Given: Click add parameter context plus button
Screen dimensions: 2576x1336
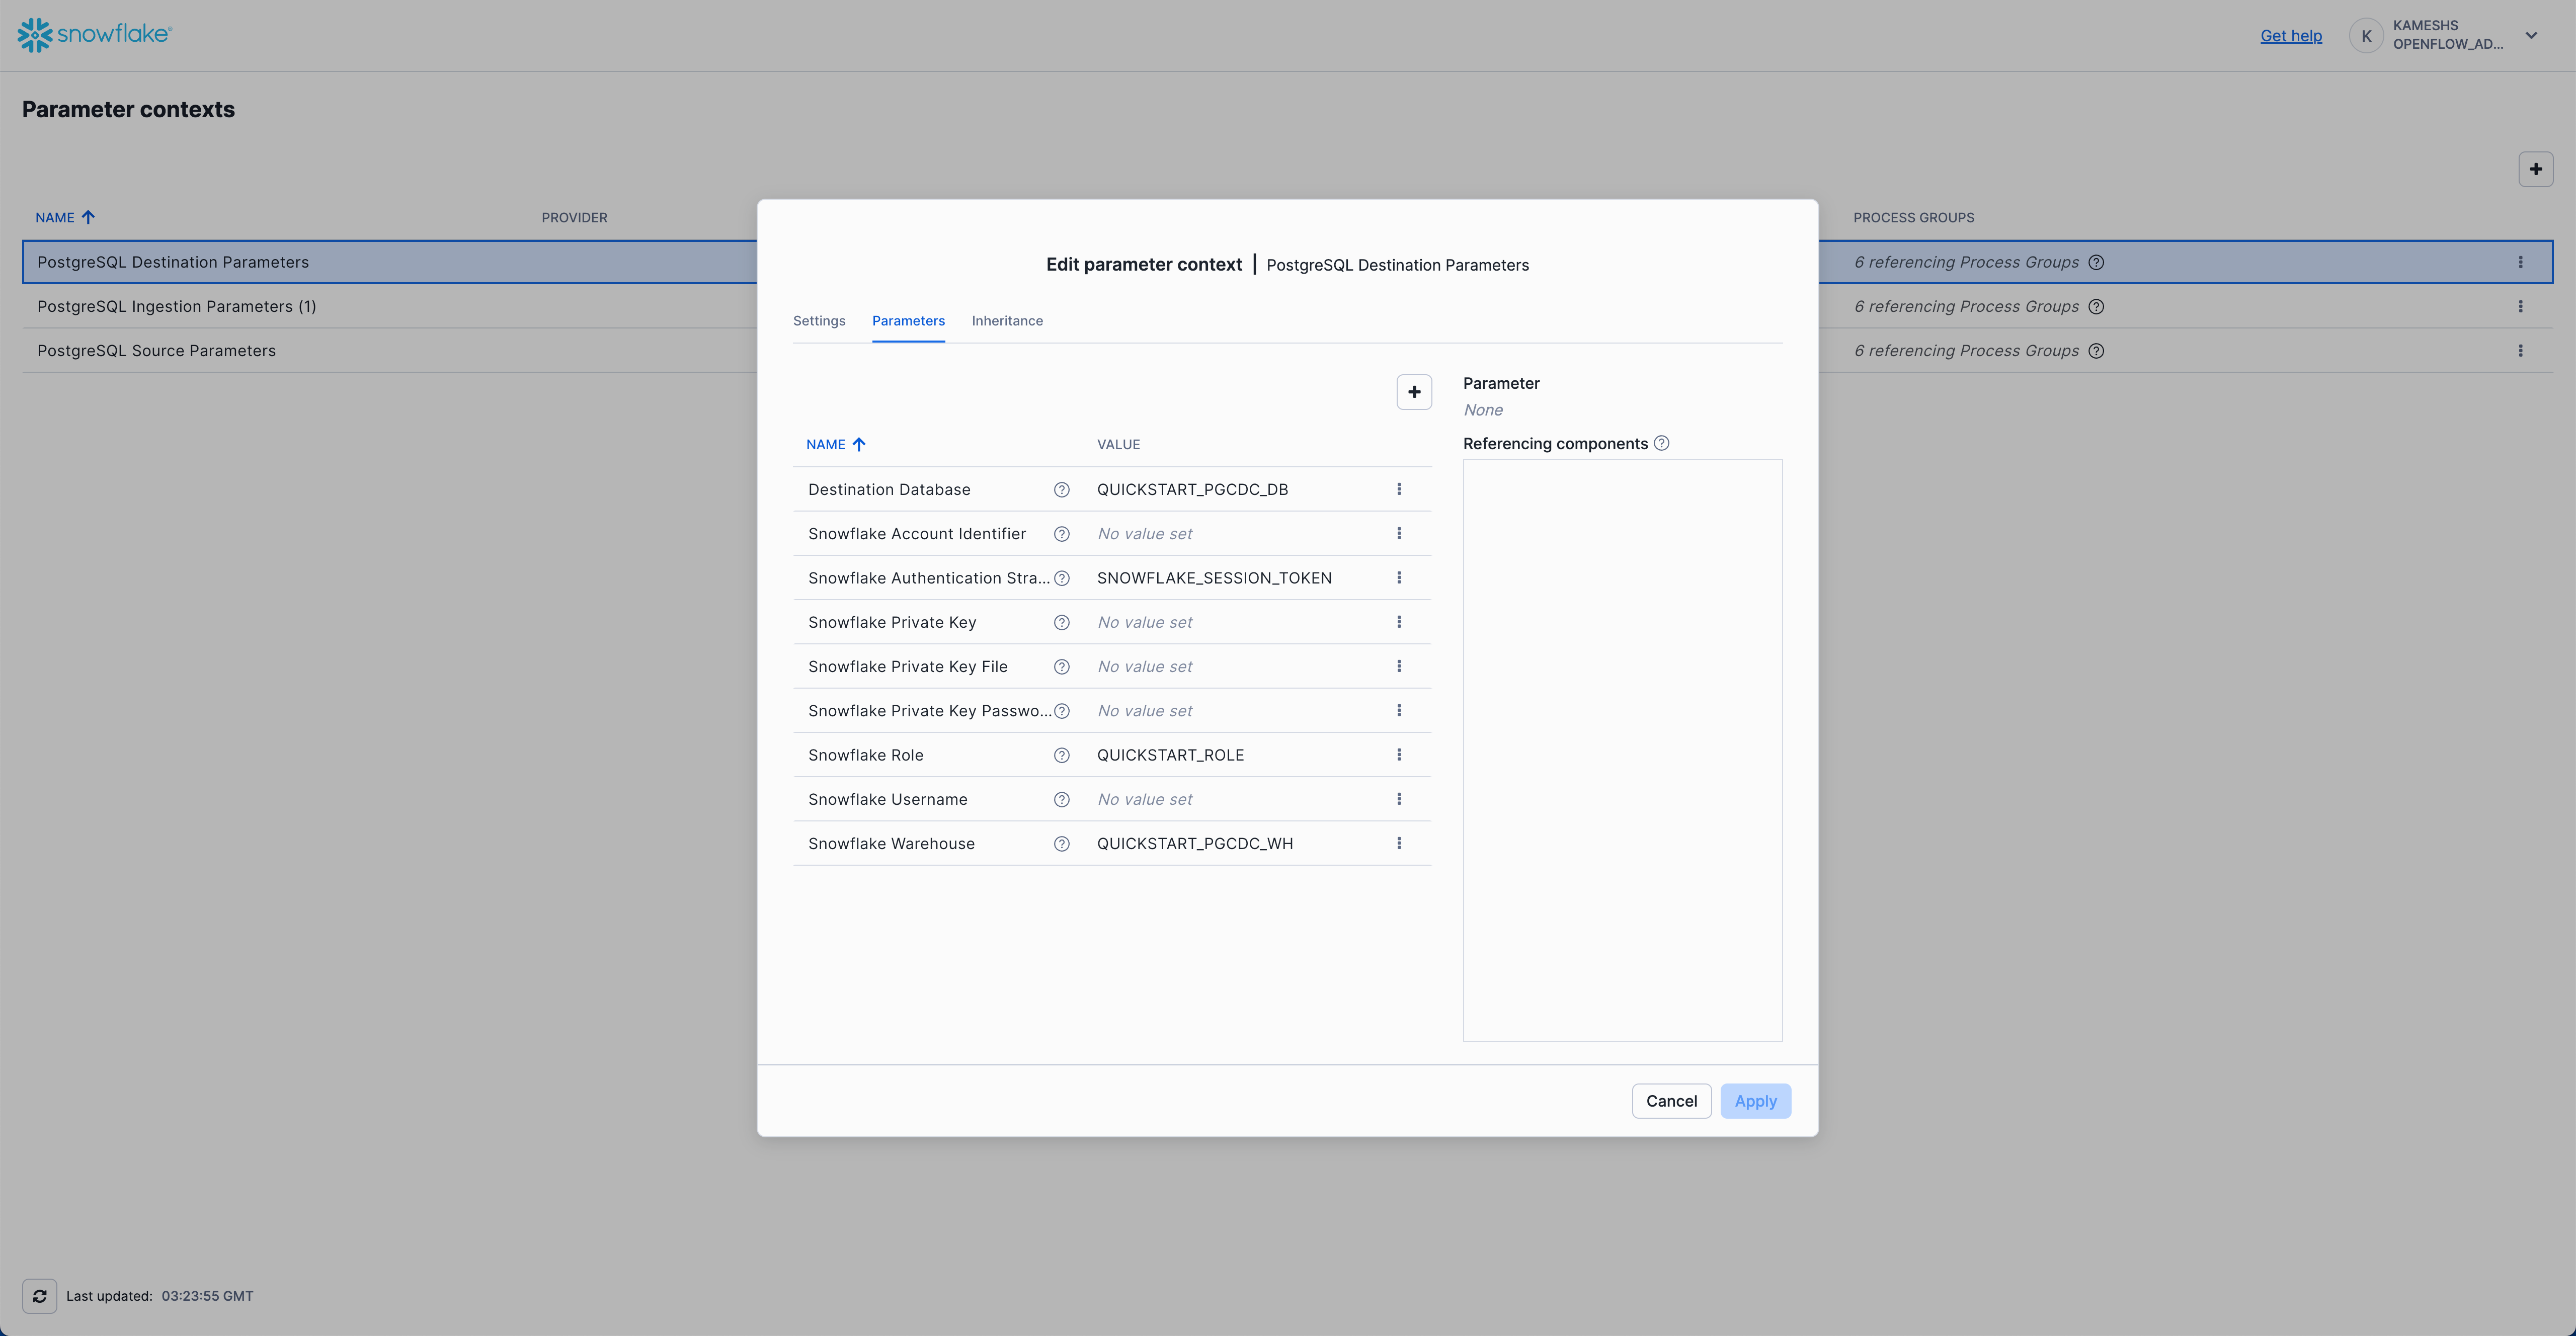Looking at the screenshot, I should [2535, 169].
